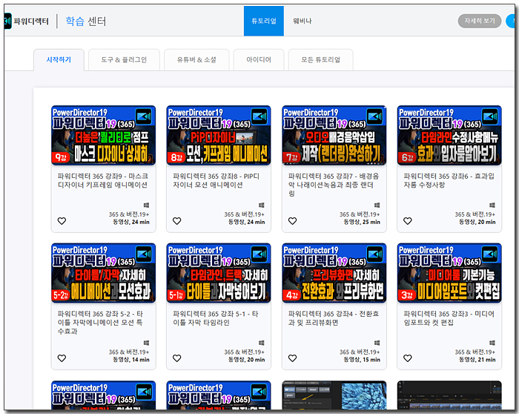Open the dark timeline editor thumbnail in the bottom row
Screen dimensions: 519x414
coord(449,395)
